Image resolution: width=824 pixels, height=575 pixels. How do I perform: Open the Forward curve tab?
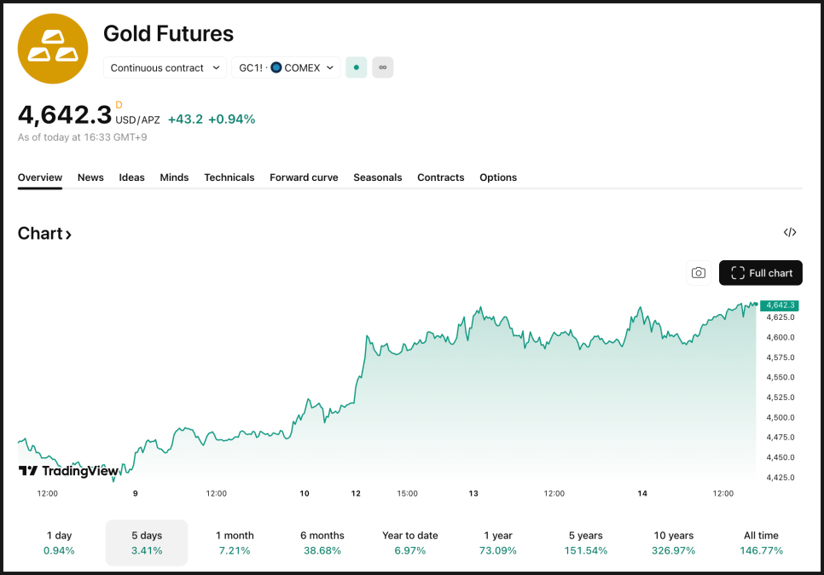[304, 177]
